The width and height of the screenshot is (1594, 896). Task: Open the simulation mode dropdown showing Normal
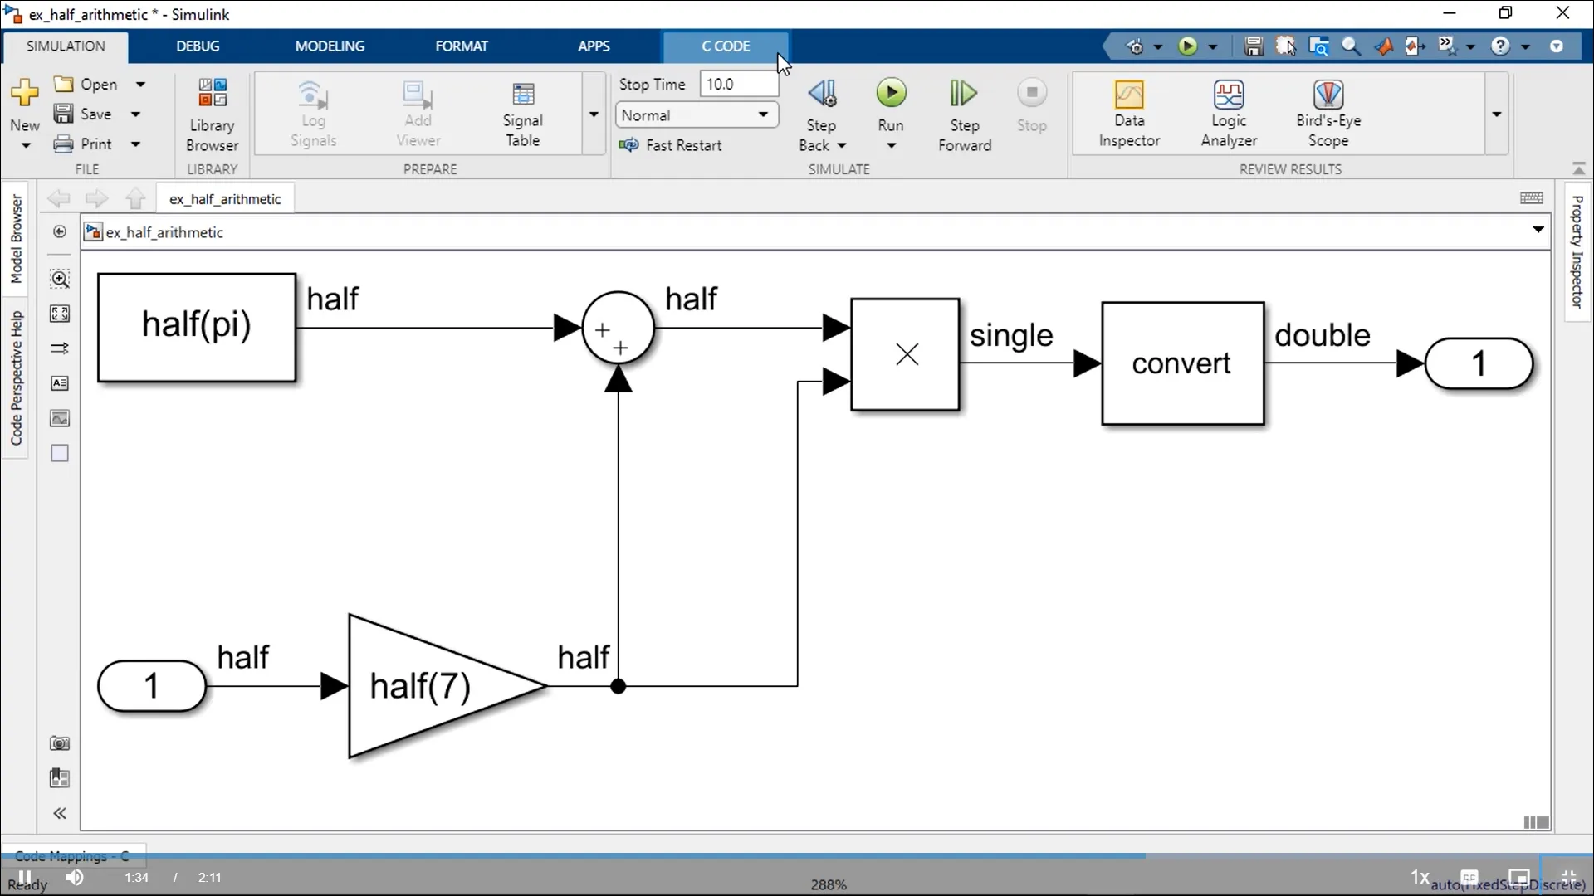696,115
